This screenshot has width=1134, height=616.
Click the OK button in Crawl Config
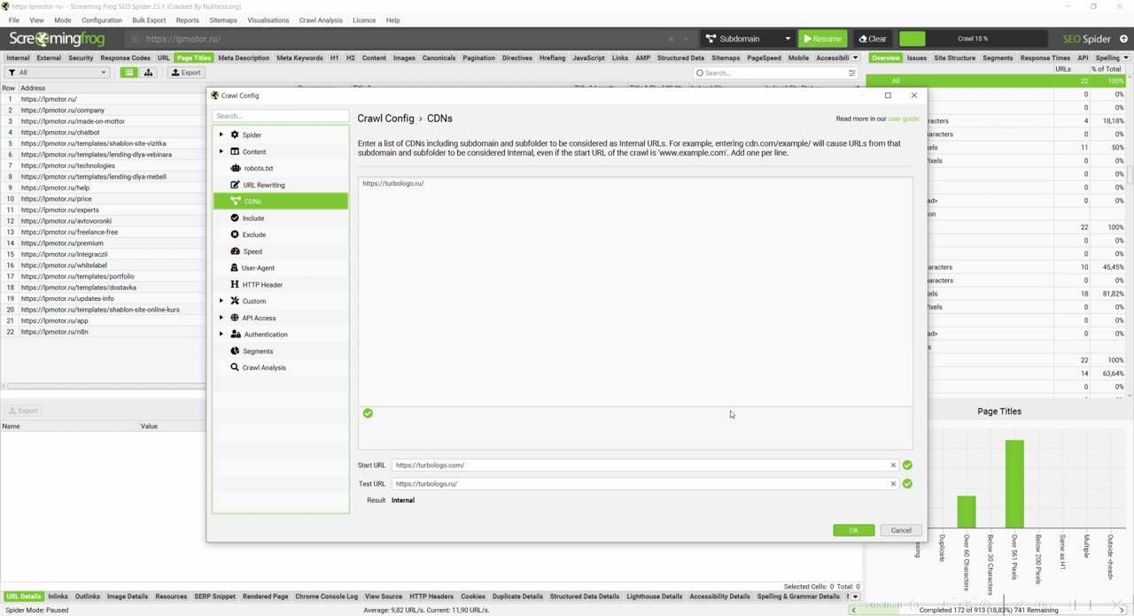pyautogui.click(x=853, y=530)
